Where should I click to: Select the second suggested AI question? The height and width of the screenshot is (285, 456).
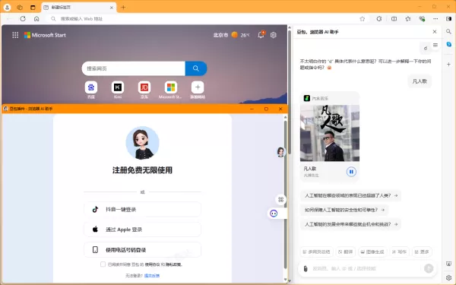tap(344, 210)
